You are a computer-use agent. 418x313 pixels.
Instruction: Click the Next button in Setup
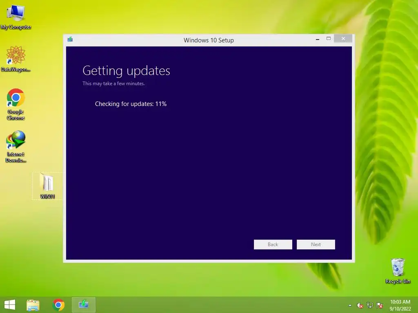tap(316, 245)
